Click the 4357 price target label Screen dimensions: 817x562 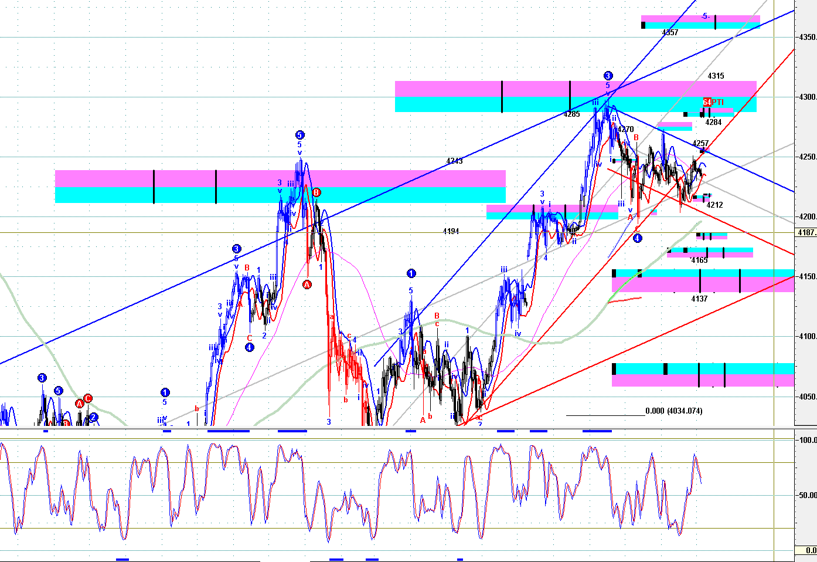tap(670, 33)
